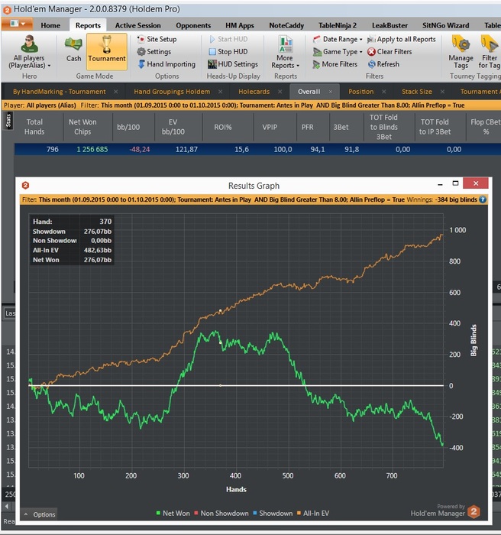Open Site Setup options
This screenshot has height=535, width=501.
pos(157,39)
